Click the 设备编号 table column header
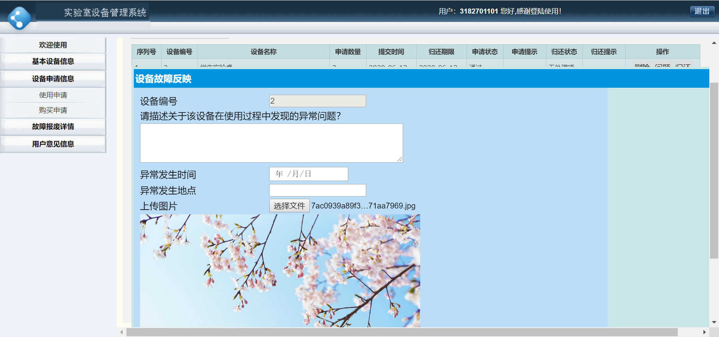Screen dimensions: 719x337 (x=179, y=52)
